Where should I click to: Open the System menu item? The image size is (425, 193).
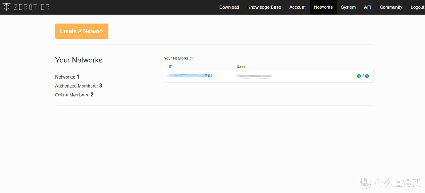click(x=348, y=7)
